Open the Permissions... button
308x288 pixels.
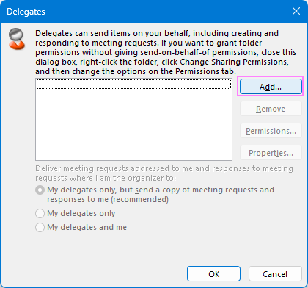click(271, 131)
